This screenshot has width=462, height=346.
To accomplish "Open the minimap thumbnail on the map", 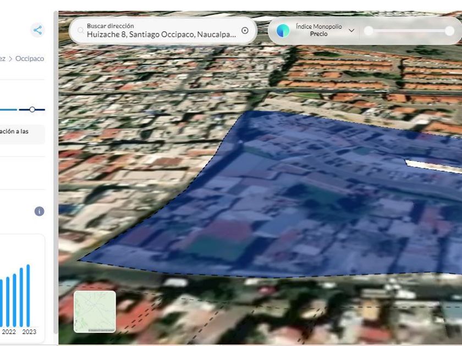I will tap(95, 311).
